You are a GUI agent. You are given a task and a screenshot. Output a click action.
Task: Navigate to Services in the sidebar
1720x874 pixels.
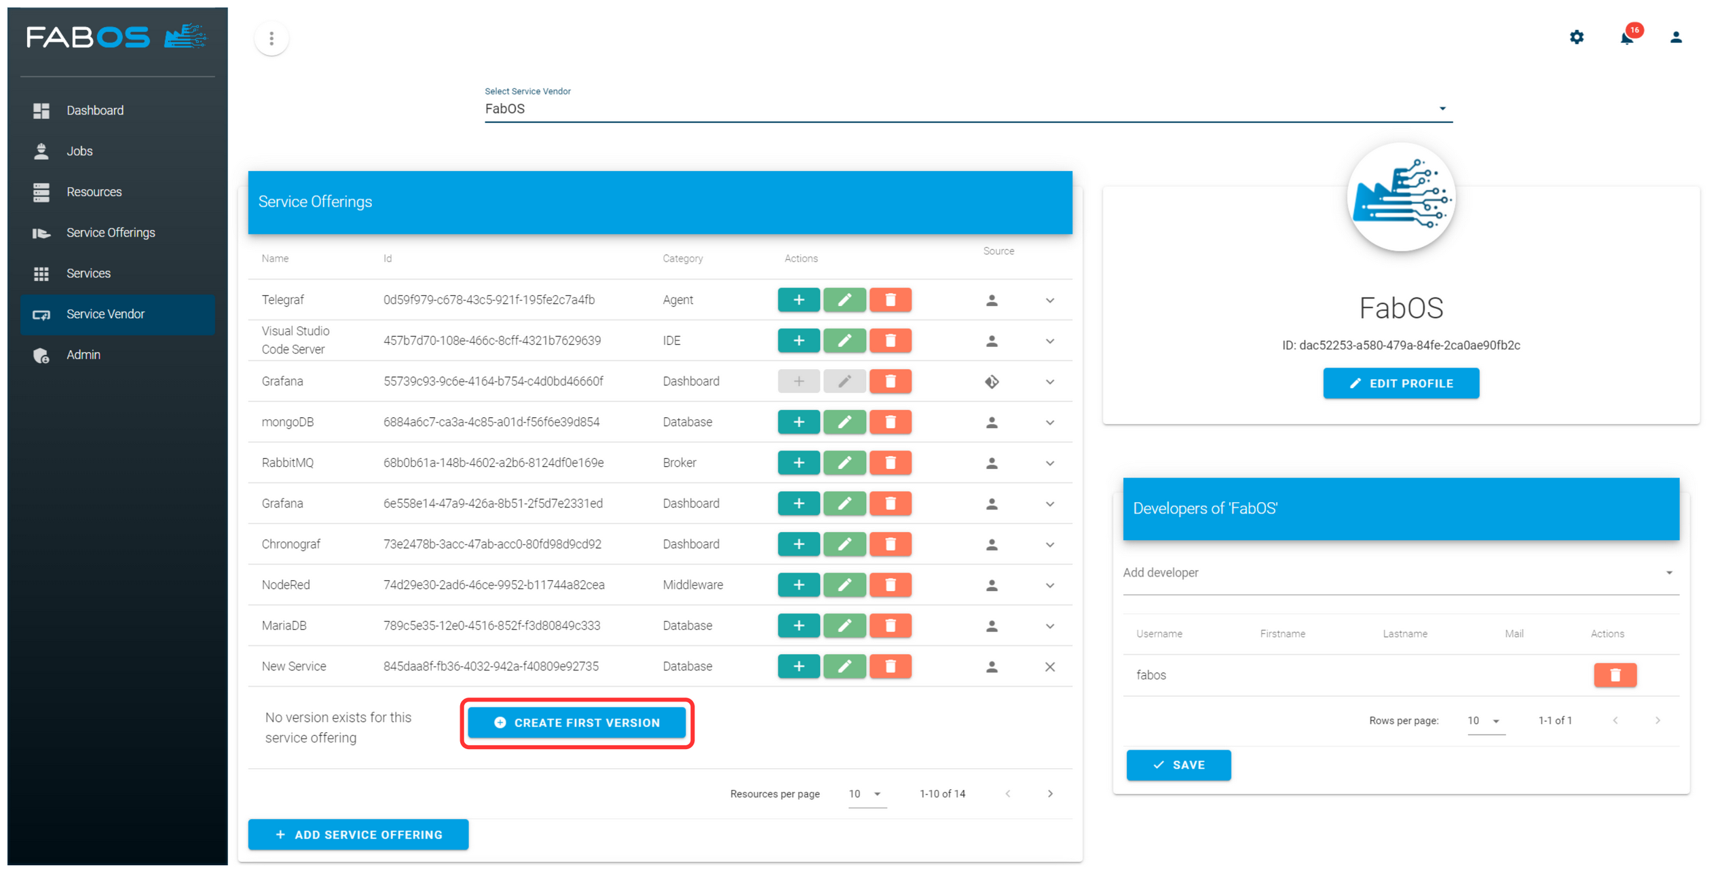pos(88,273)
